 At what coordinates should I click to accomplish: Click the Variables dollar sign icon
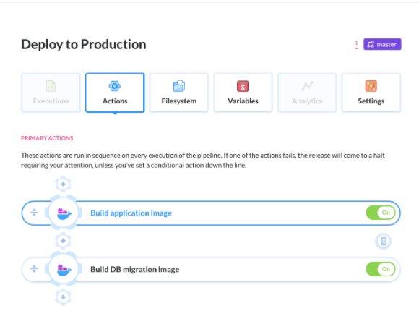tap(243, 86)
